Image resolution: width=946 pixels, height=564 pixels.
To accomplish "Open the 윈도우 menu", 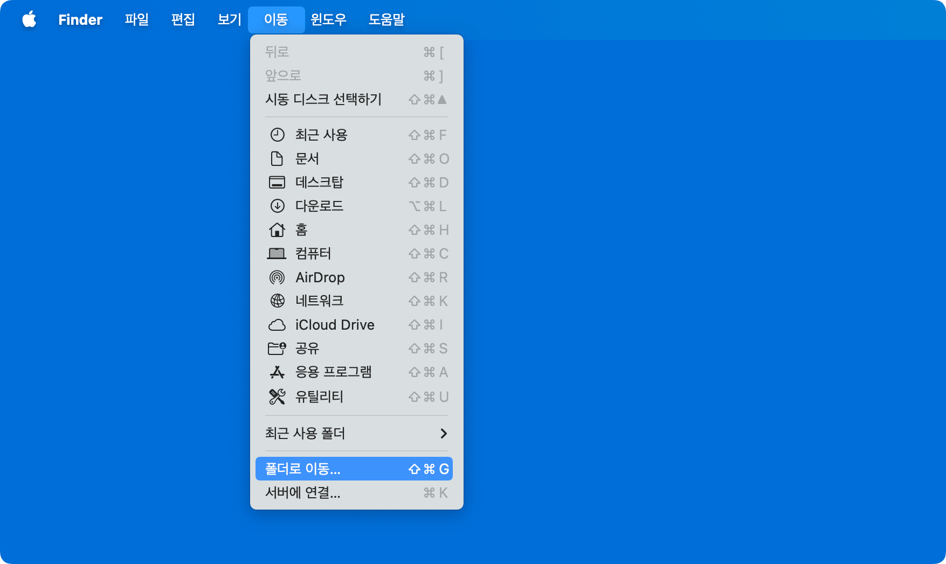I will pyautogui.click(x=328, y=19).
